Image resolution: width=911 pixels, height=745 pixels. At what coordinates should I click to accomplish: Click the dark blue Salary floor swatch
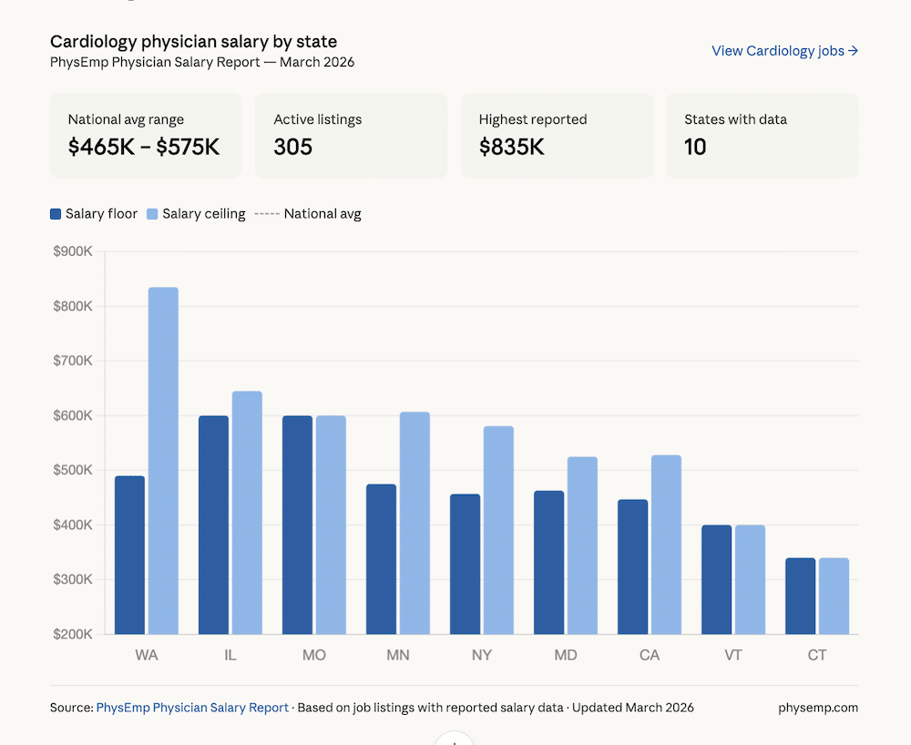57,213
